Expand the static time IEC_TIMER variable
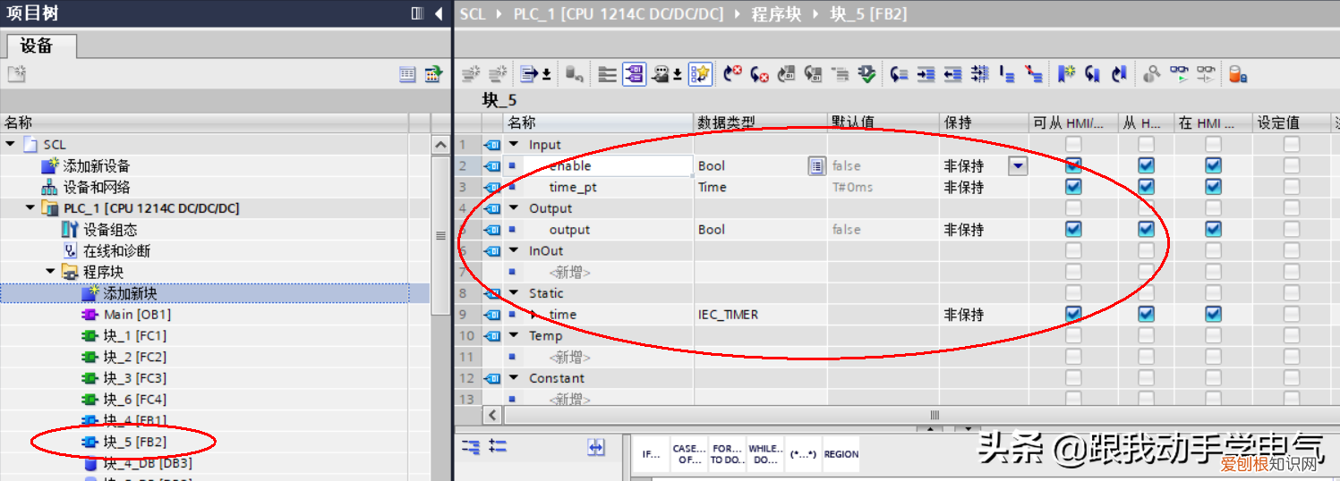Screen dimensions: 1340x481 pos(534,315)
